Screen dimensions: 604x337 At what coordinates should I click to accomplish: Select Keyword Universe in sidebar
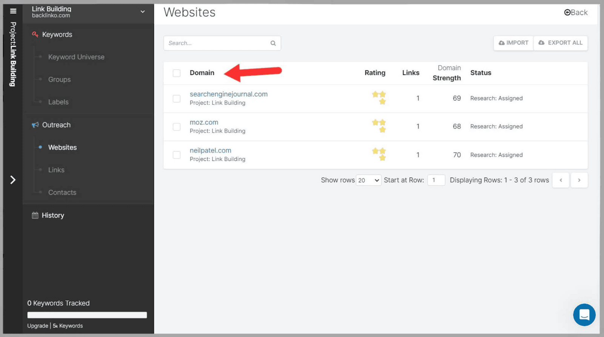(x=76, y=57)
